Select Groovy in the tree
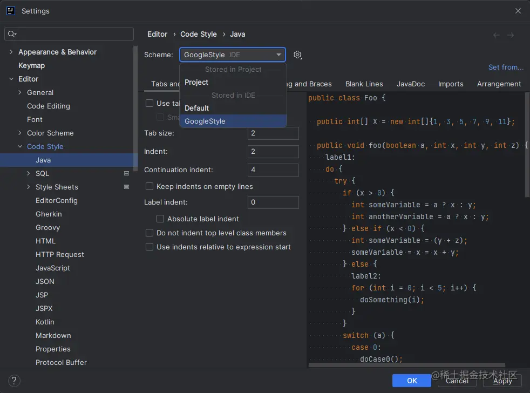 47,228
